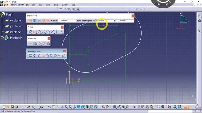Open the Help menu

pos(73,5)
